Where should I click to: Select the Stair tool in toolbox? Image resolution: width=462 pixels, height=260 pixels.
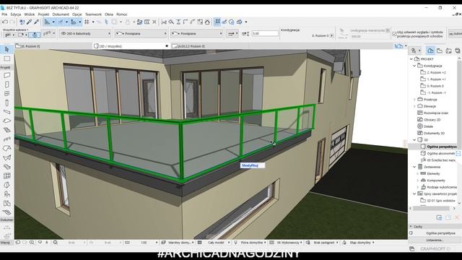(6, 130)
